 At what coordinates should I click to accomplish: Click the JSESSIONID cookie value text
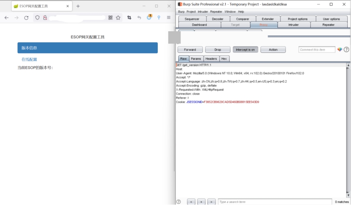click(x=231, y=102)
